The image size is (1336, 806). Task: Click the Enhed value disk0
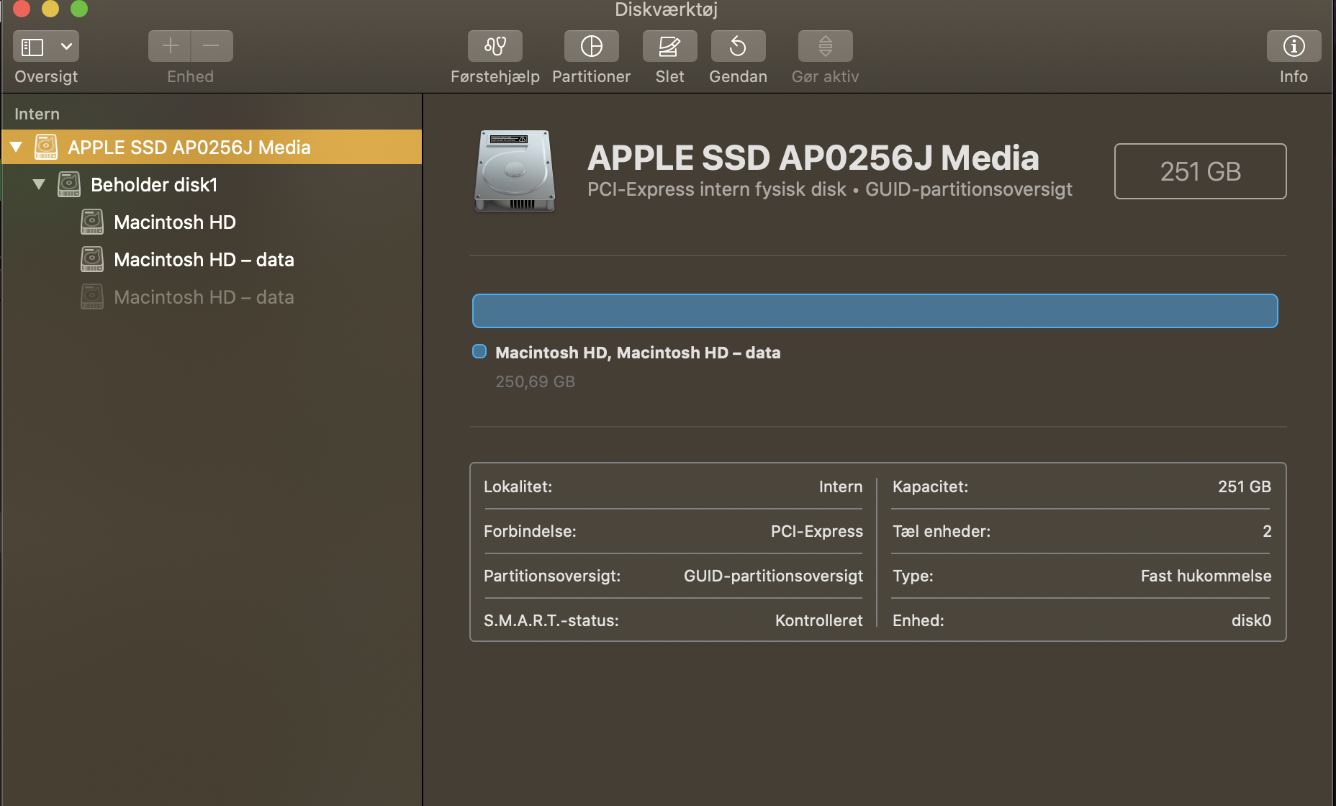click(x=1251, y=620)
